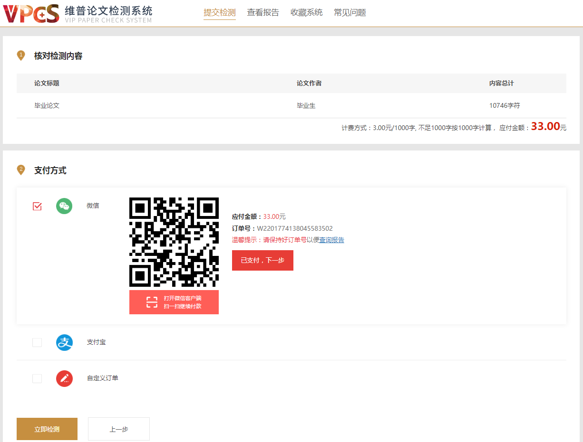Click the 论文标题 column header
The image size is (583, 442).
pyautogui.click(x=47, y=83)
